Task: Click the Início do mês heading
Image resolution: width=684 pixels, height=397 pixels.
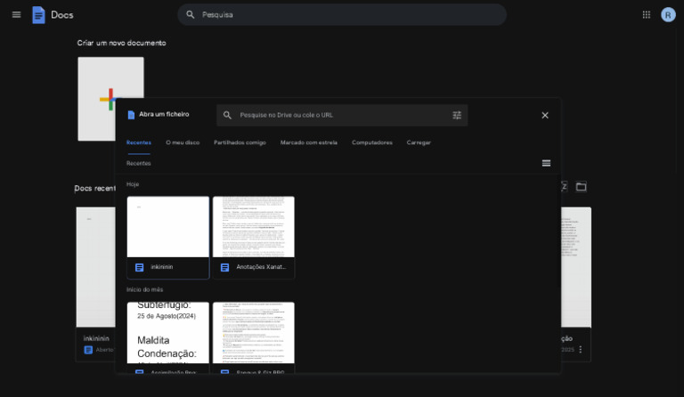Action: [x=144, y=290]
